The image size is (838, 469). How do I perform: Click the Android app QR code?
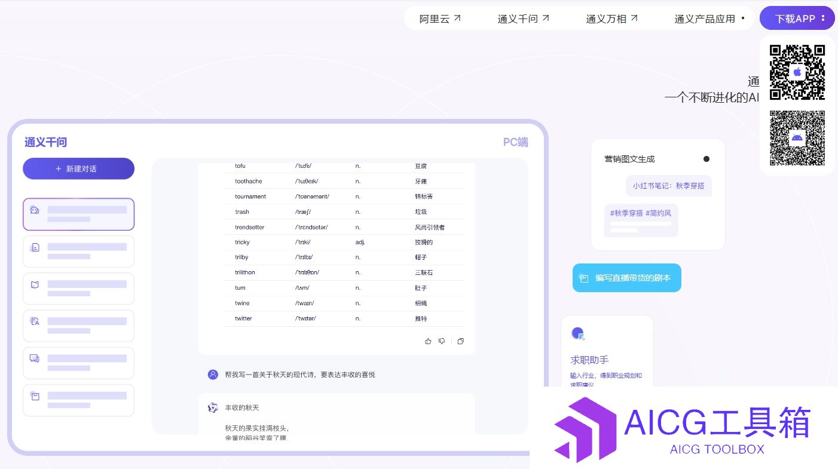[x=797, y=138]
